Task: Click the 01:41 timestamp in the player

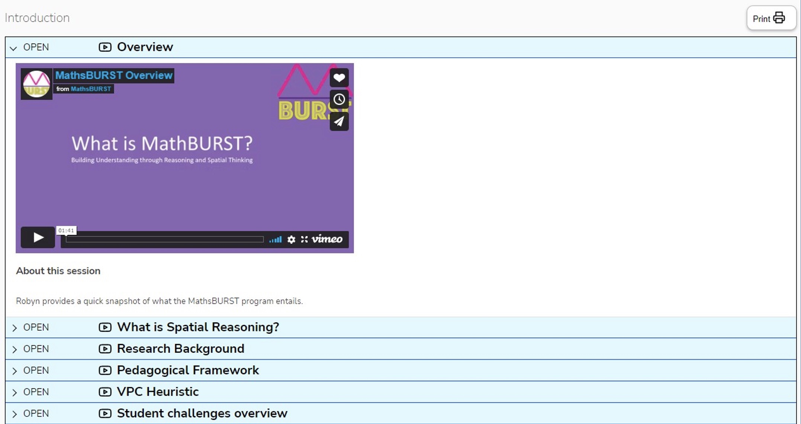Action: point(66,231)
